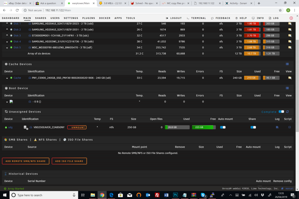Open the web Terminal
Screen dimensions: 299x199
pos(196,18)
